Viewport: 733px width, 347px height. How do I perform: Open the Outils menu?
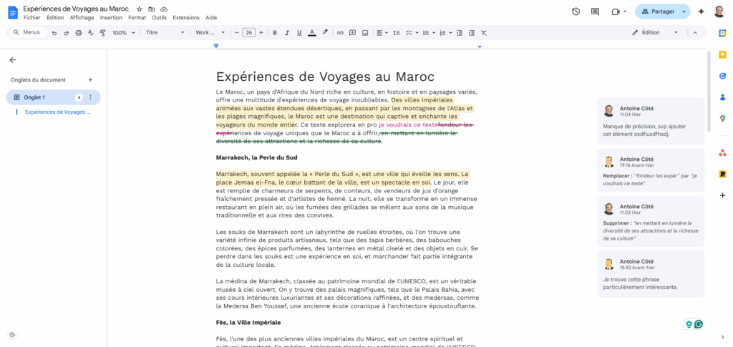point(160,18)
